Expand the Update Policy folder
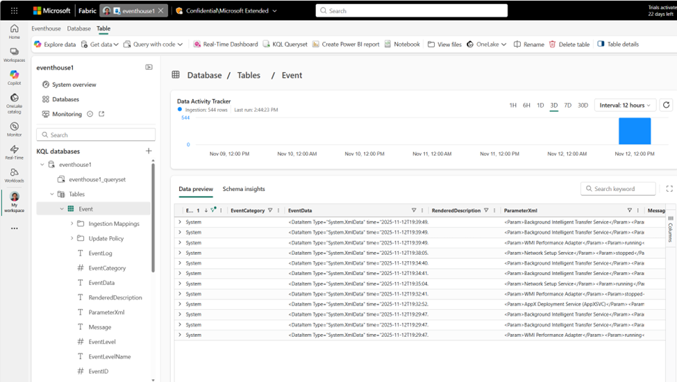 point(72,238)
